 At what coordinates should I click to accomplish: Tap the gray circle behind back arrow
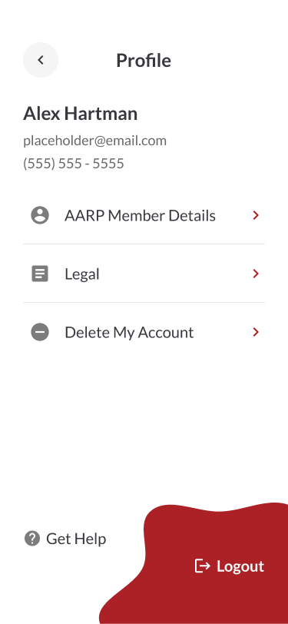point(41,60)
